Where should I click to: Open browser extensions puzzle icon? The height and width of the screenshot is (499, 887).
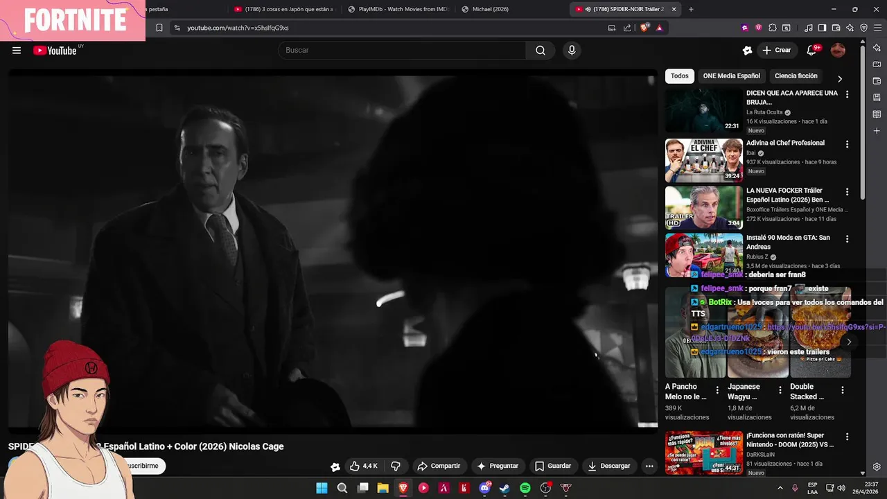click(773, 28)
